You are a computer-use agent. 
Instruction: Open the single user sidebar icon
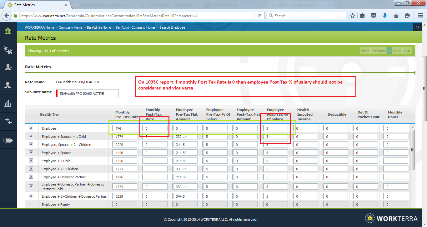8,85
